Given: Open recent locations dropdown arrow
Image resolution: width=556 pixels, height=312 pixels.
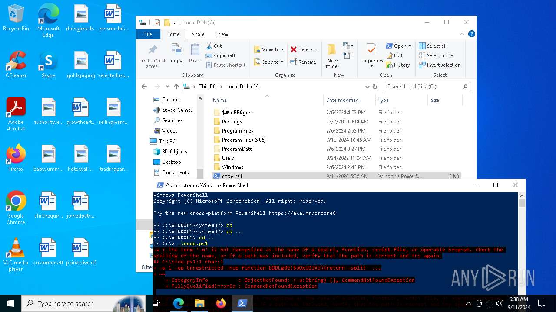Looking at the screenshot, I should [x=167, y=87].
